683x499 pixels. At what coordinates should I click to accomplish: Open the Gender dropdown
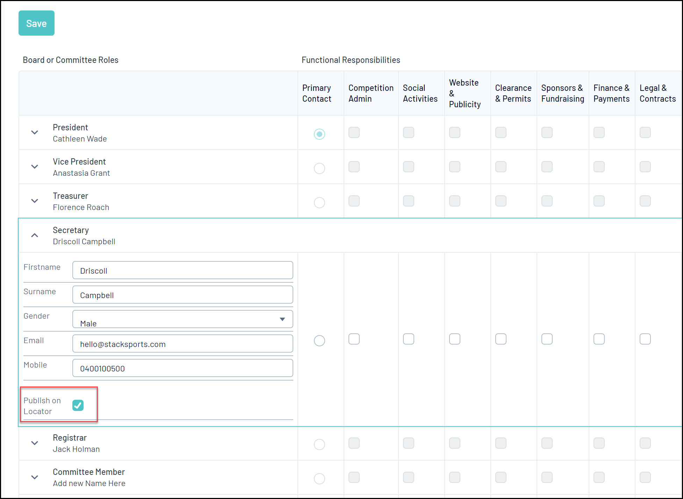(182, 319)
